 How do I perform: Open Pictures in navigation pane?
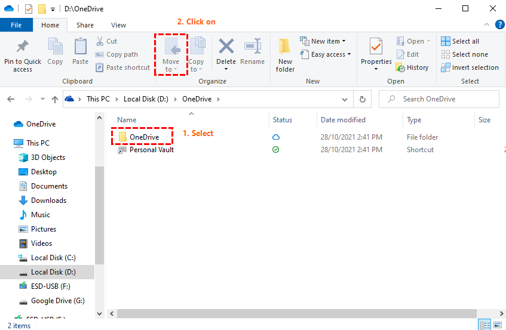pos(43,229)
